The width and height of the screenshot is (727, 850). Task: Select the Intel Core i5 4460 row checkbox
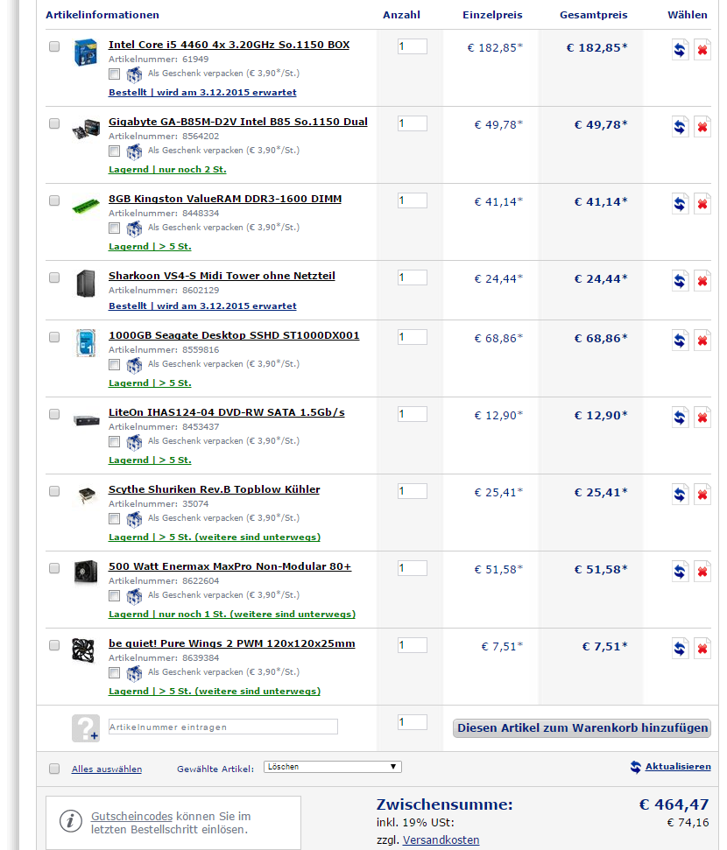coord(54,46)
